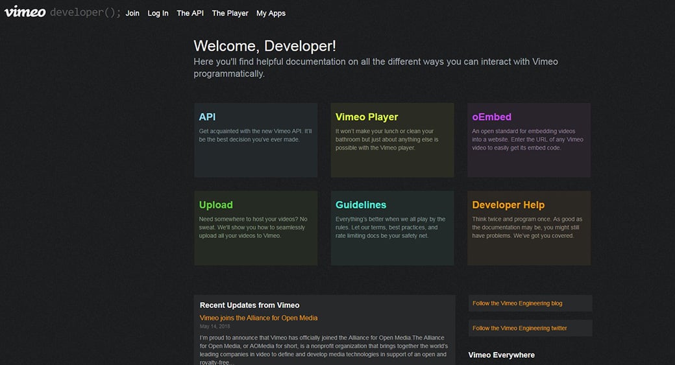Click the Upload card description text

253,228
